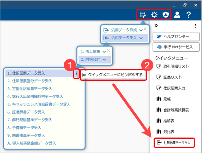Close the 法人情報 popup with X
The height and width of the screenshot is (153, 202).
(108, 51)
